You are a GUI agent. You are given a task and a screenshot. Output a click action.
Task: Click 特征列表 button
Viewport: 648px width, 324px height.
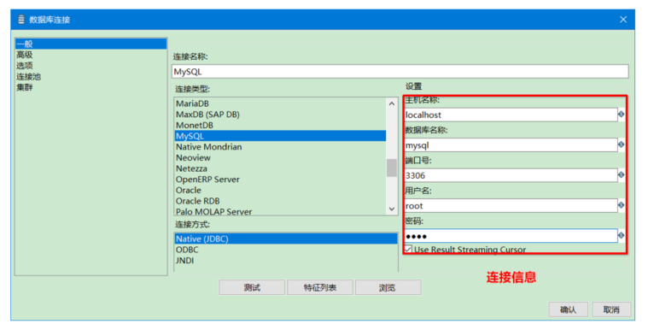[x=320, y=287]
